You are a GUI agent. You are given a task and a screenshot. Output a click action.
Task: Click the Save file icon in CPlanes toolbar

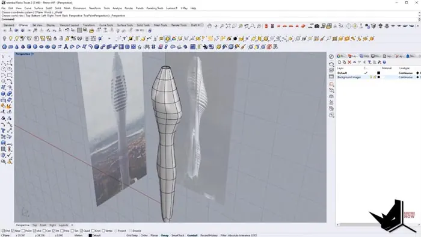pos(85,30)
